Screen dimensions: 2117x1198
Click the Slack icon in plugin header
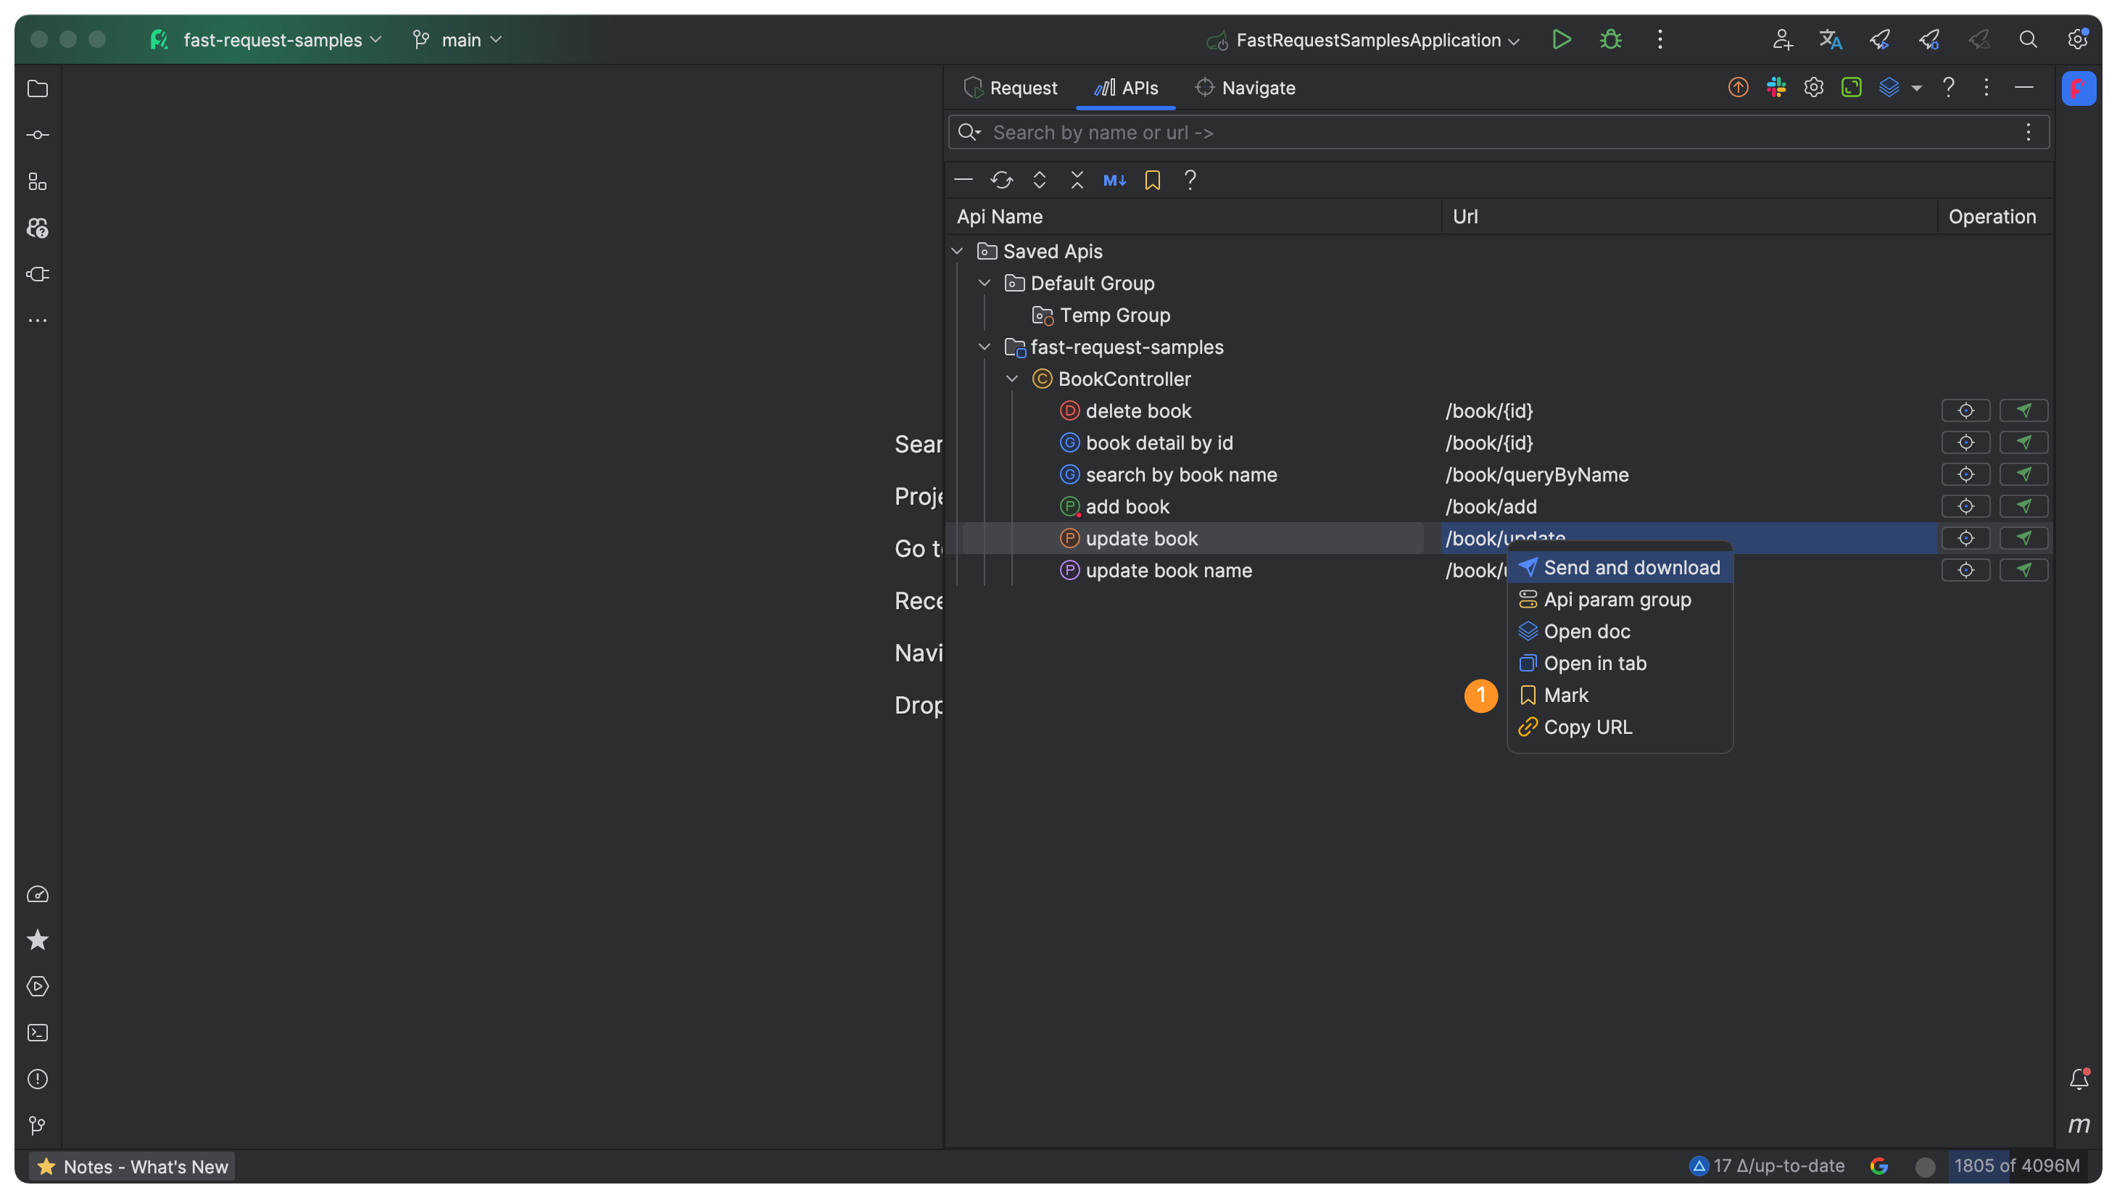(1776, 87)
